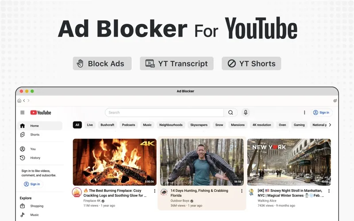Click the Block Ads feature text
The width and height of the screenshot is (354, 221).
click(x=106, y=64)
